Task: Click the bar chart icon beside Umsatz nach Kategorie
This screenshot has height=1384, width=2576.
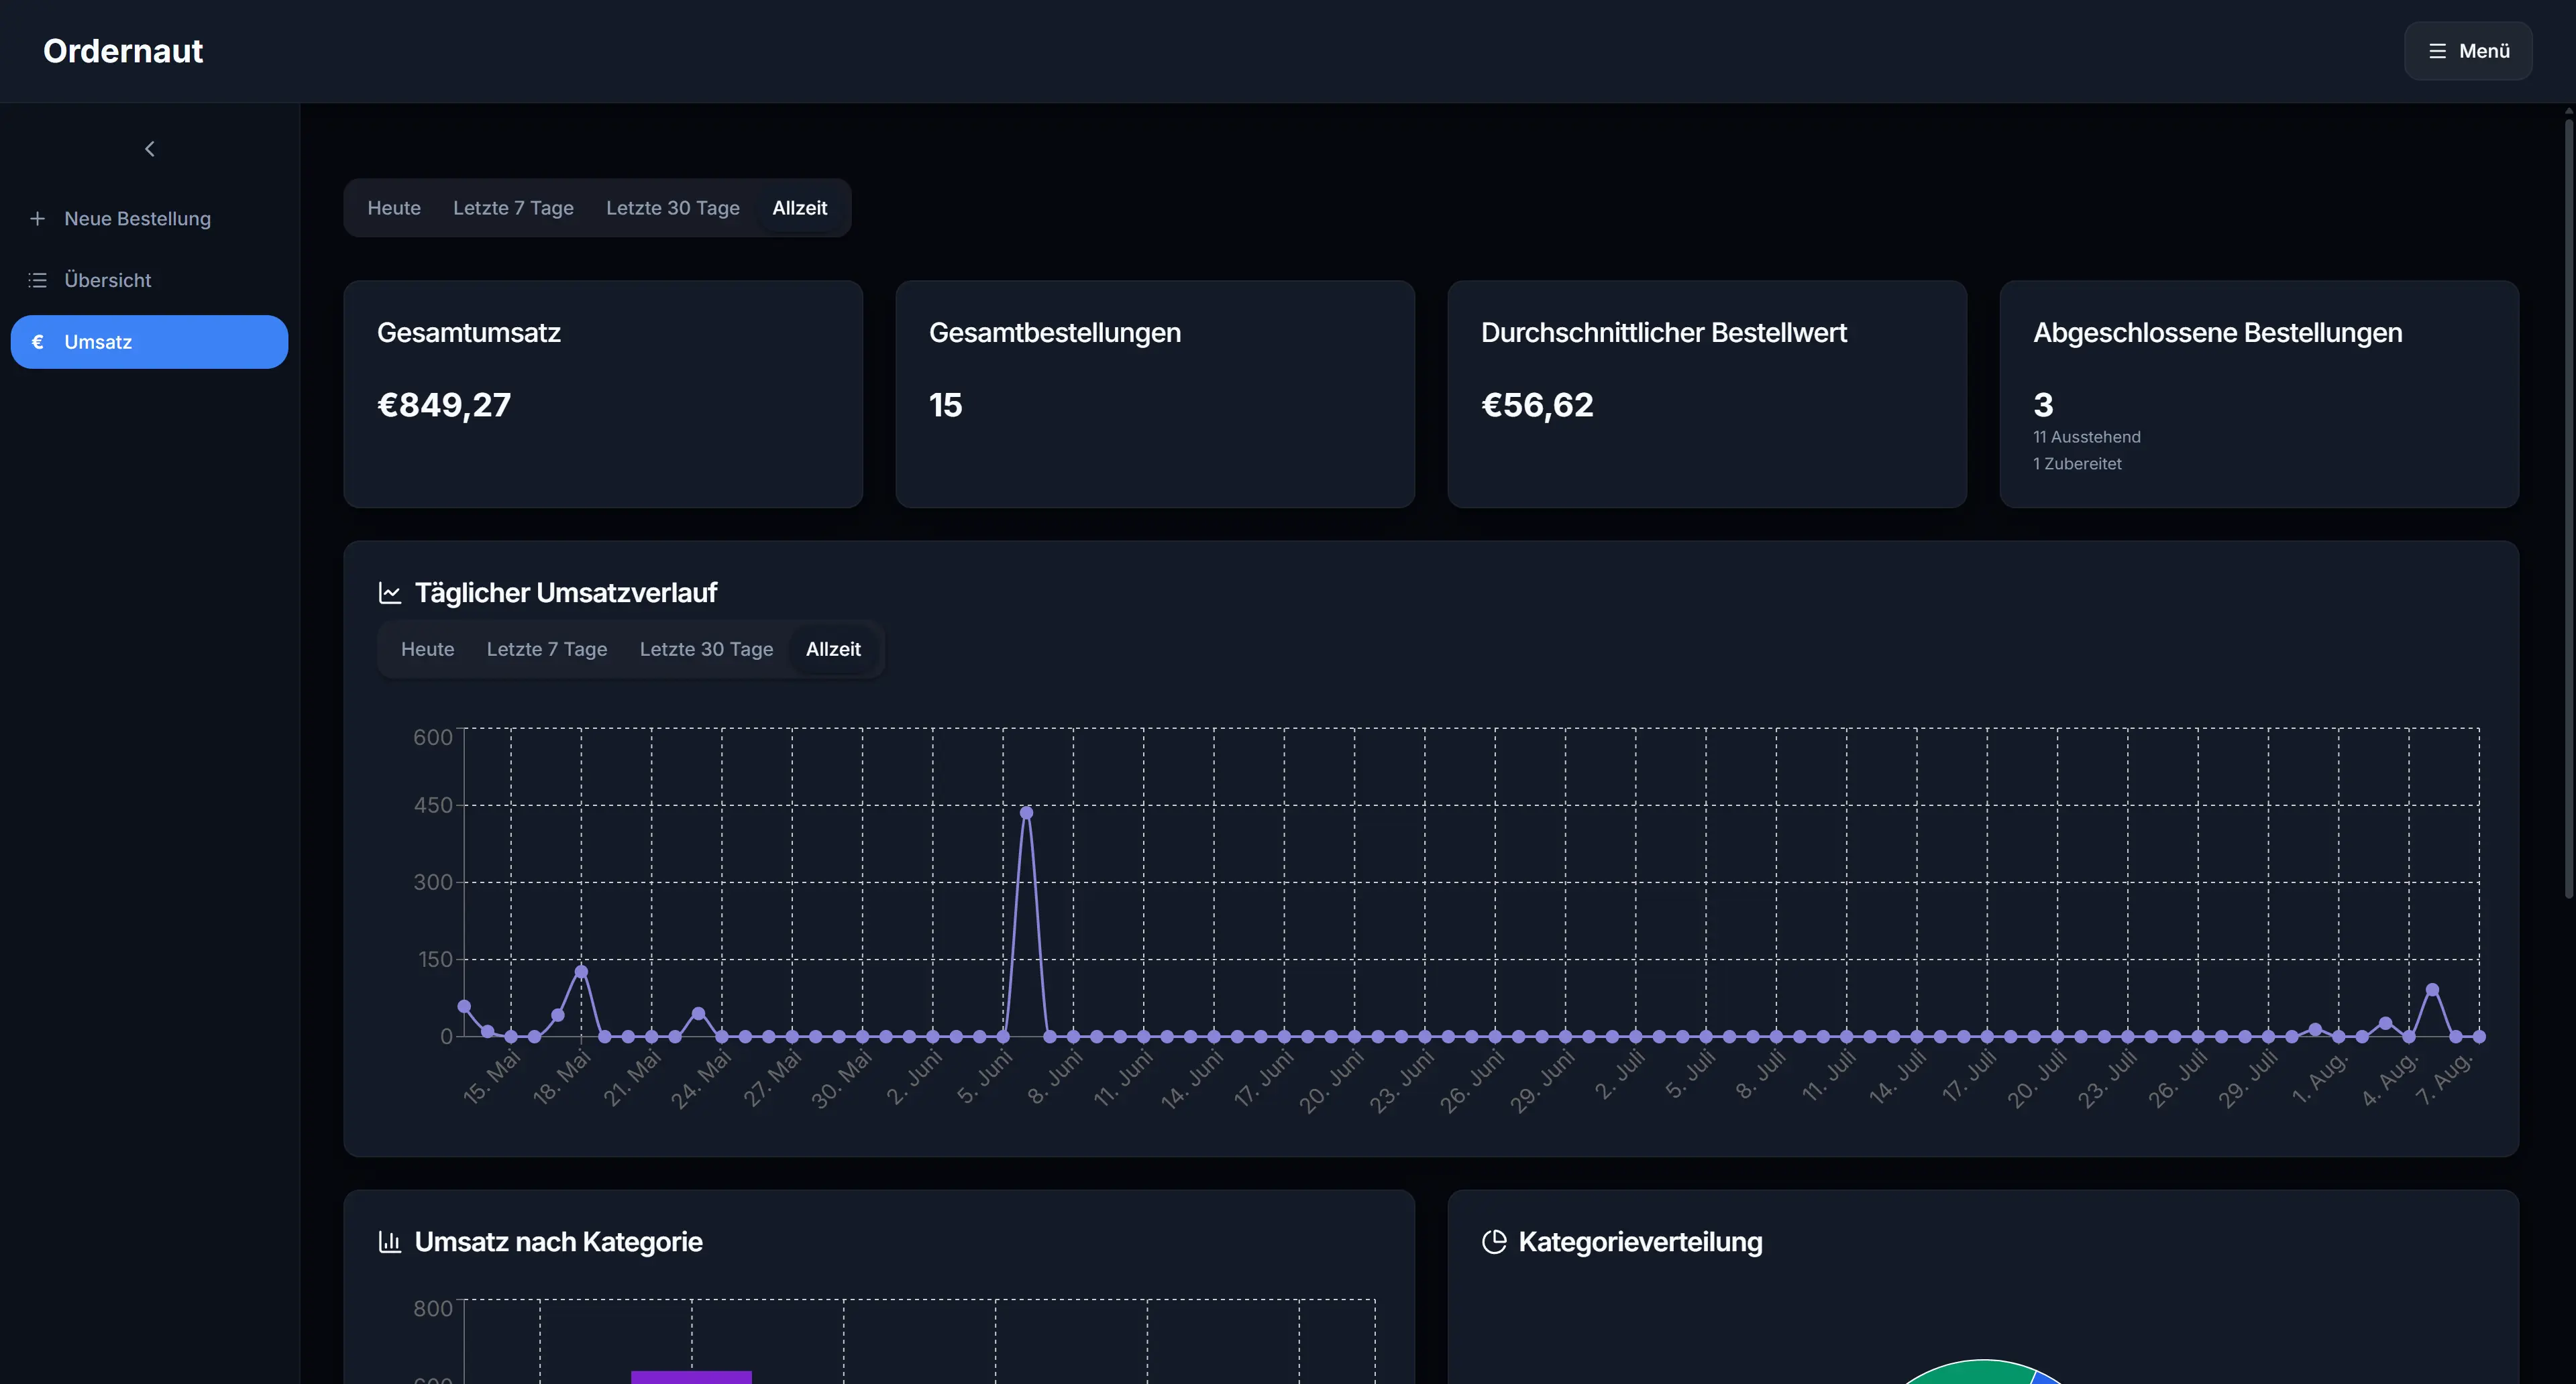Action: pos(390,1242)
